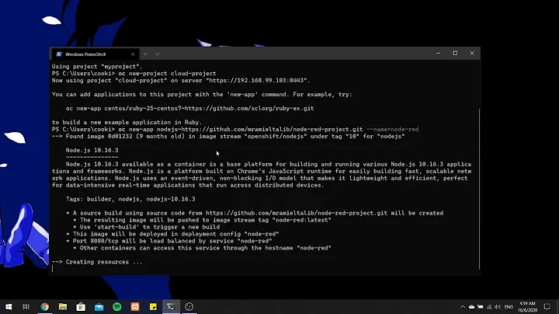
Task: Minimize the terminal window
Action: click(438, 53)
